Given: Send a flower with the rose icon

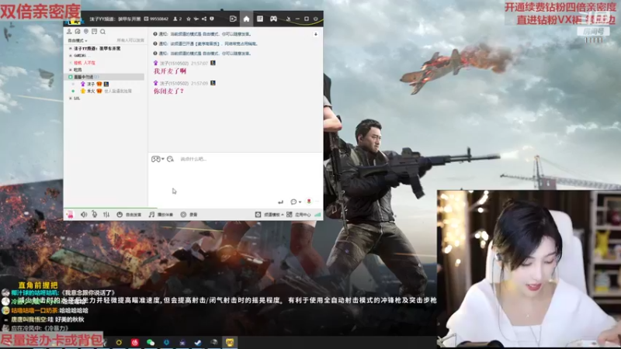Looking at the screenshot, I should (x=309, y=202).
